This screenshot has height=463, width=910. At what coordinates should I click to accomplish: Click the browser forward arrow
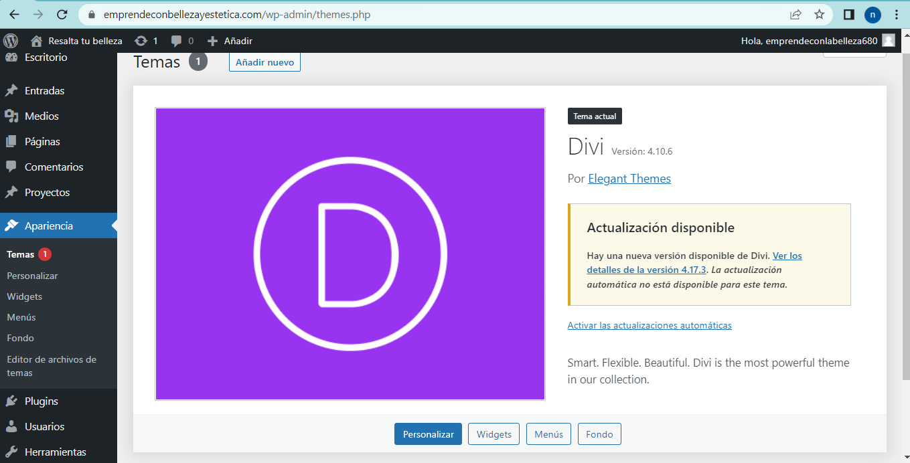38,14
